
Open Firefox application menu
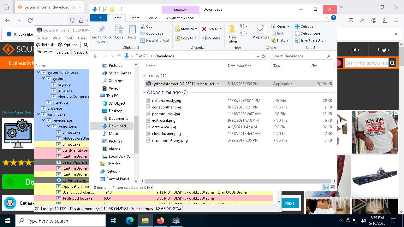[396, 20]
